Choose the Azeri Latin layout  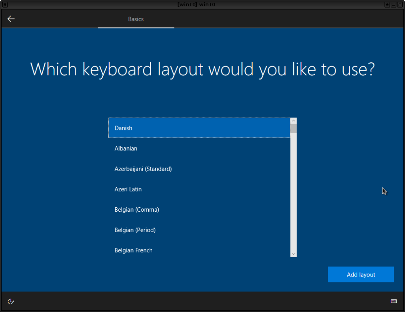click(199, 189)
